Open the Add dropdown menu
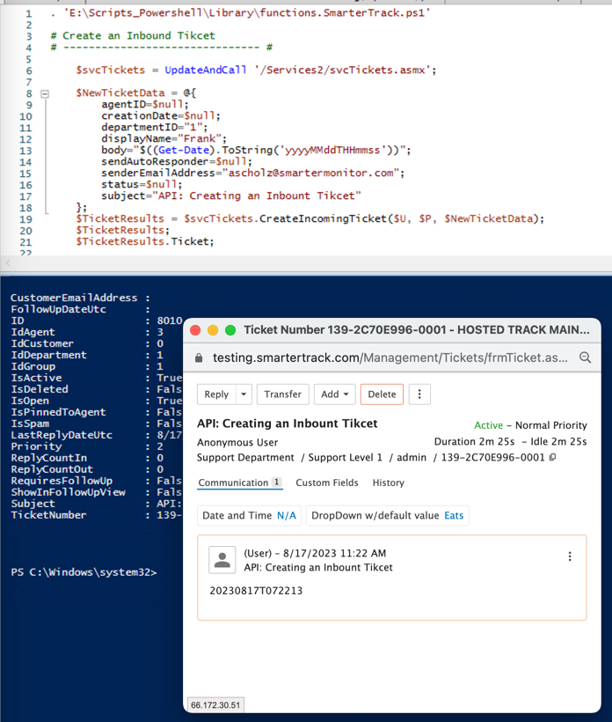The width and height of the screenshot is (612, 722). tap(336, 394)
